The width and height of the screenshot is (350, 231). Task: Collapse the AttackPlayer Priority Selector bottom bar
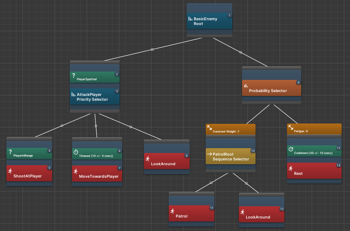pos(94,111)
